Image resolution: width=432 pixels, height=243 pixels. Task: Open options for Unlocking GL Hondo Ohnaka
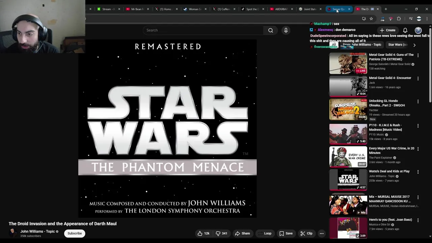tap(418, 102)
